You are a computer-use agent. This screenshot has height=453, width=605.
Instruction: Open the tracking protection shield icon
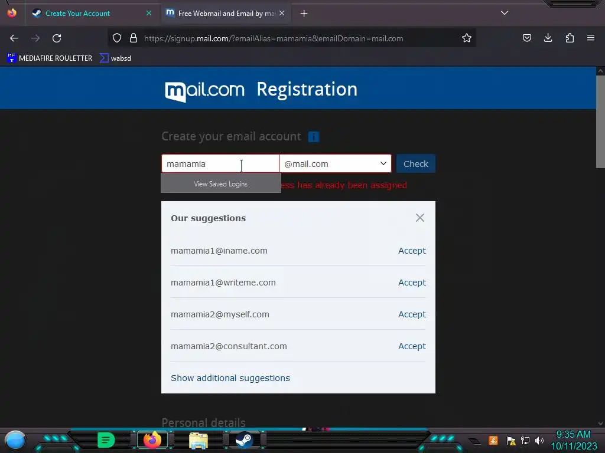point(117,38)
